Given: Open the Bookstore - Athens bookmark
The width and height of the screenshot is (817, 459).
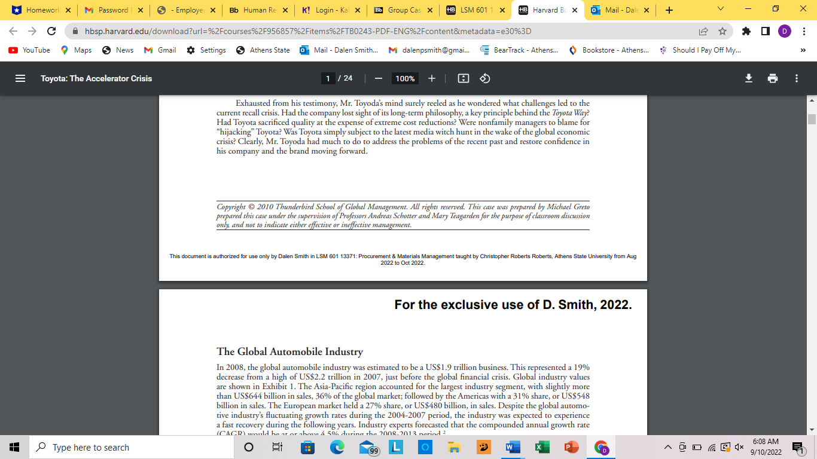Looking at the screenshot, I should click(609, 50).
